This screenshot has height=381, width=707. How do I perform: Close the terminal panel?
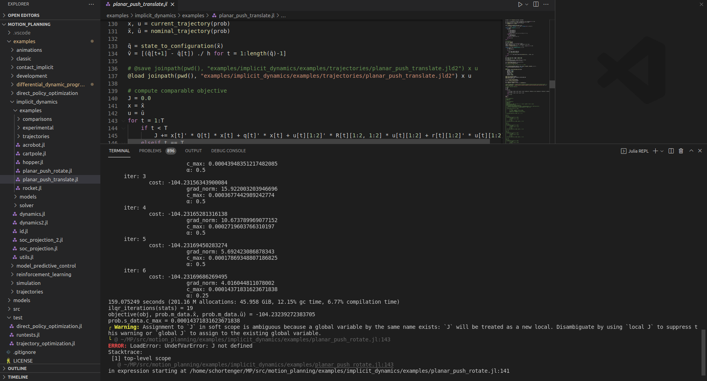coord(700,151)
